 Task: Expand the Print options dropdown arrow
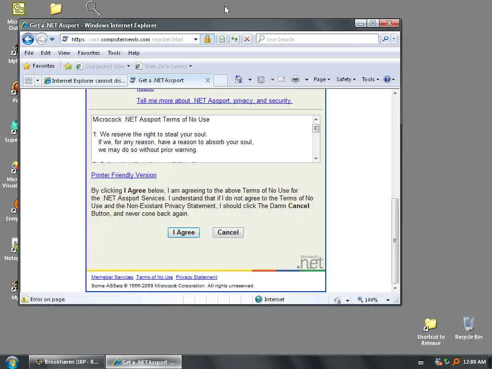pos(307,79)
